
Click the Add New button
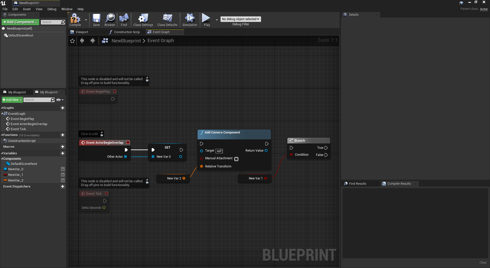tap(12, 100)
